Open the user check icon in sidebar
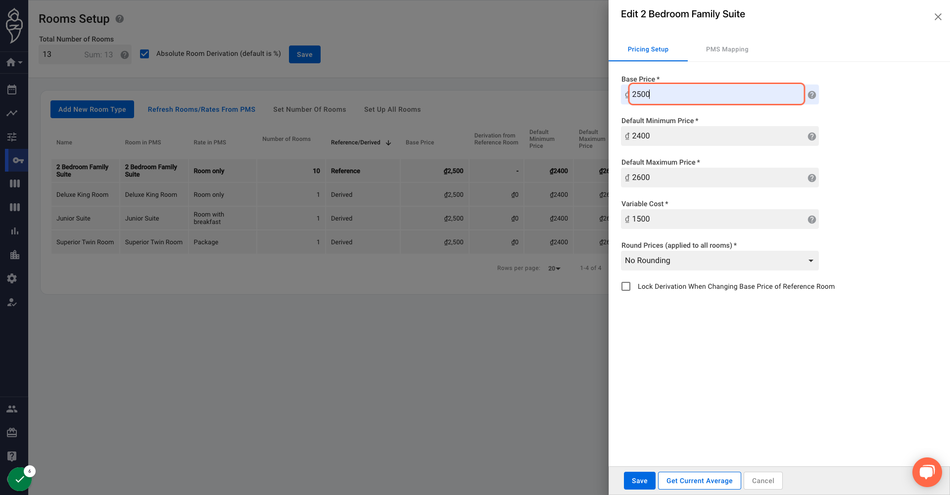Image resolution: width=950 pixels, height=495 pixels. (x=12, y=302)
